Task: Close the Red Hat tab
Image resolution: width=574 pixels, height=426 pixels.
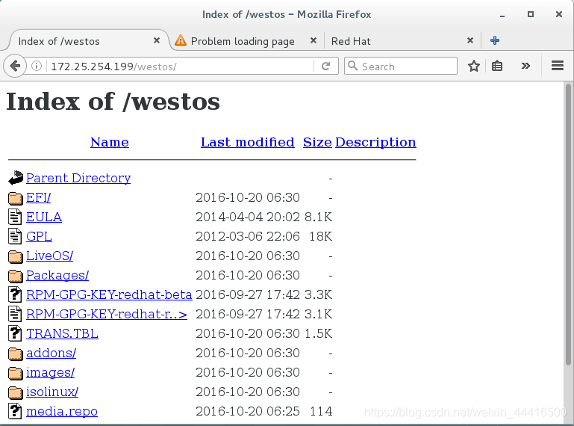Action: (x=470, y=40)
